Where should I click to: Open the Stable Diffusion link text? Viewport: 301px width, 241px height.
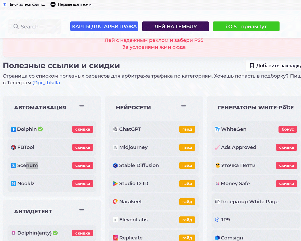139,165
